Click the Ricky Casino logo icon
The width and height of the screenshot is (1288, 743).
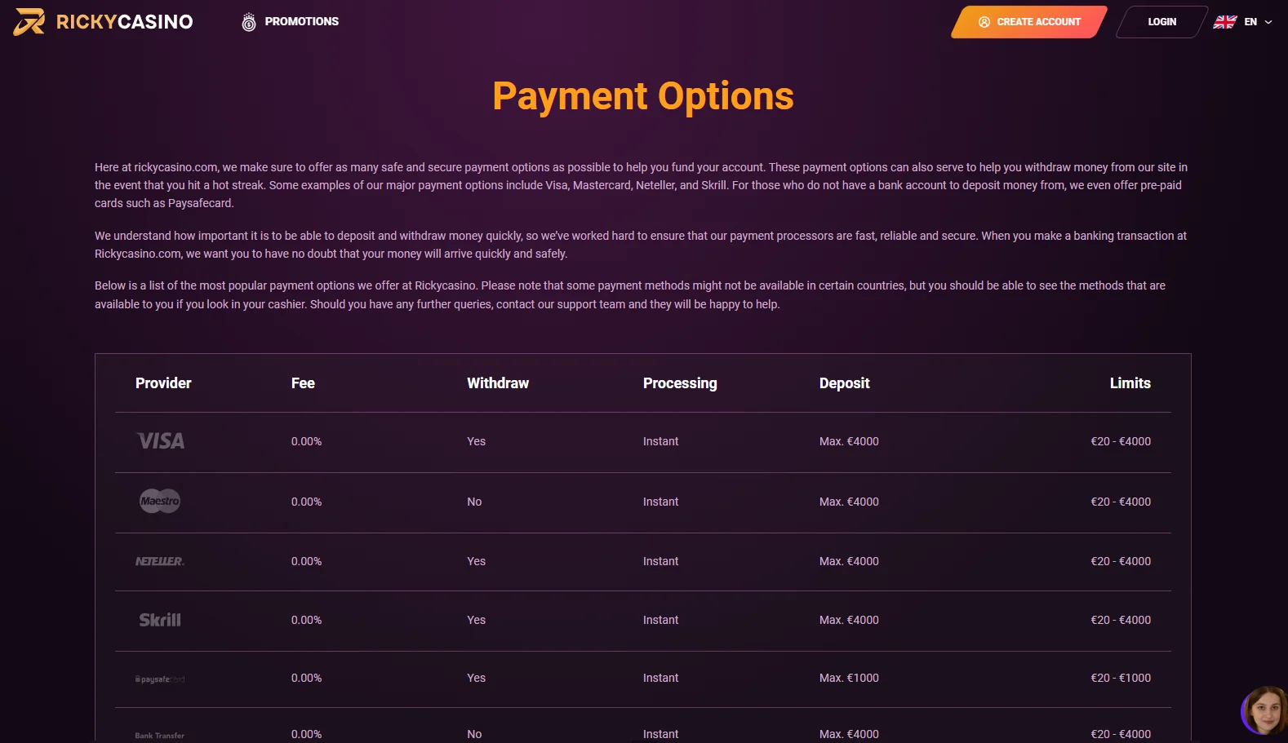(29, 22)
